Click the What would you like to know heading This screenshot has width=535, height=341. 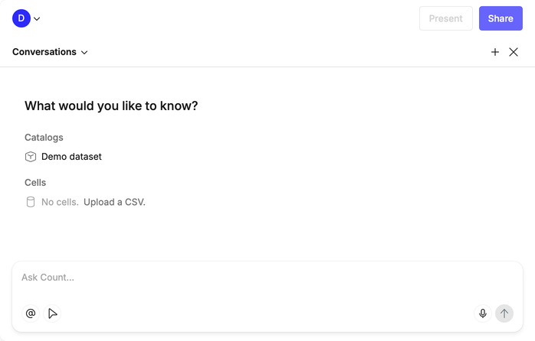[x=111, y=106]
